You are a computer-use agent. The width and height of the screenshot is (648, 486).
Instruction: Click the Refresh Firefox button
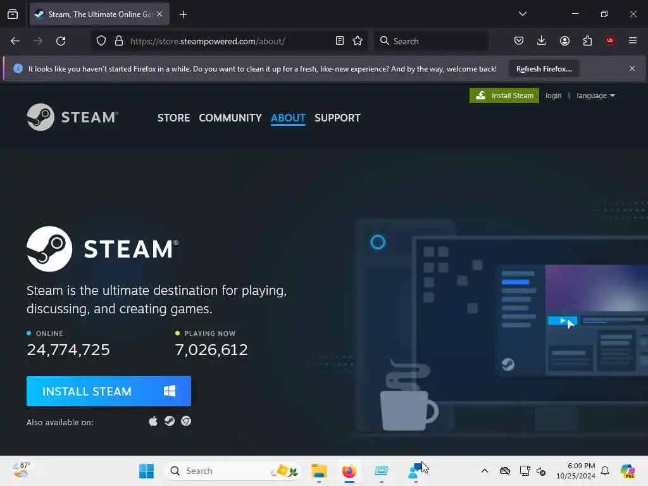coord(544,68)
